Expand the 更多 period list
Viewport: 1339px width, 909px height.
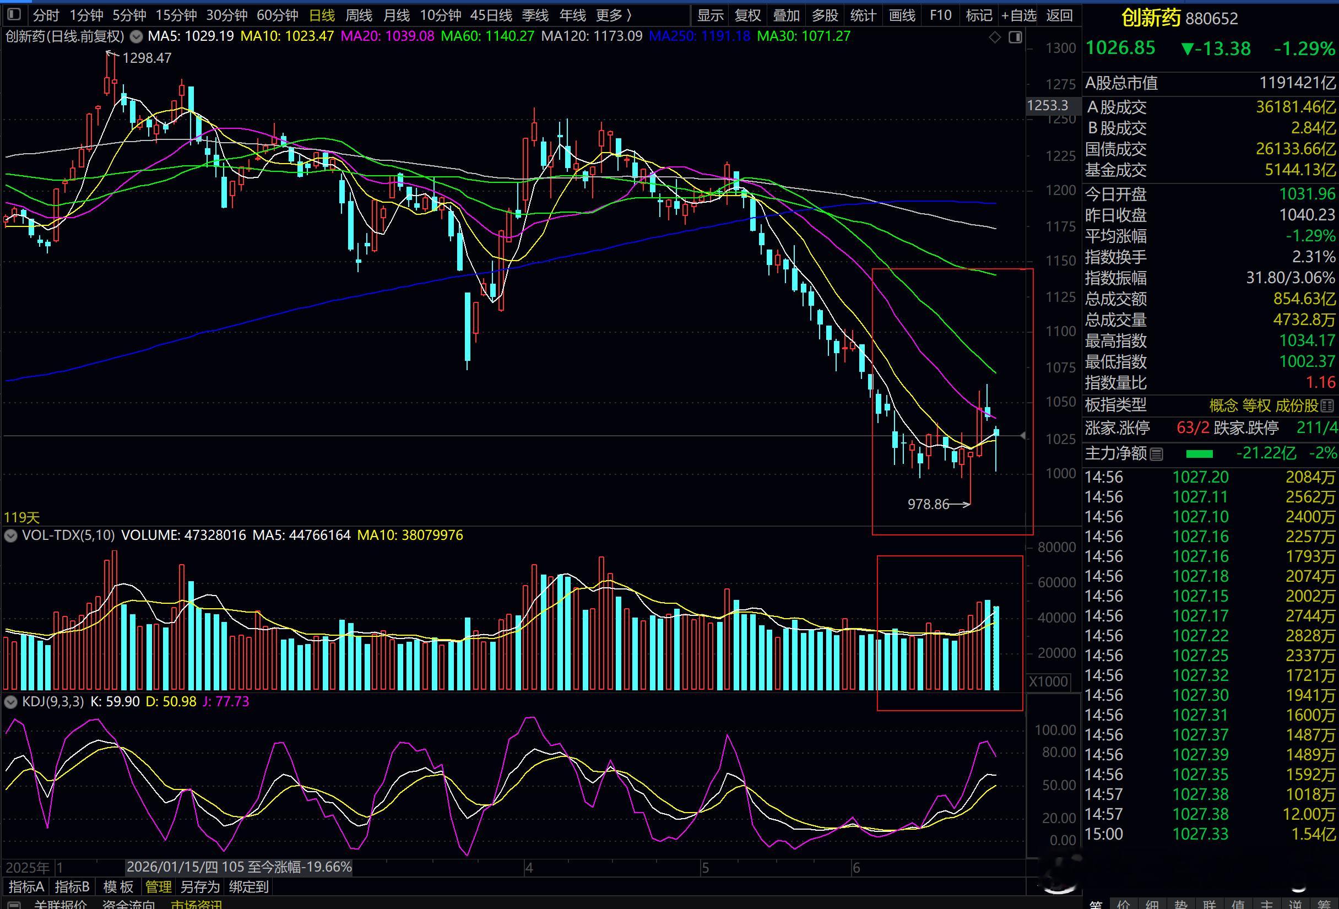pos(614,15)
